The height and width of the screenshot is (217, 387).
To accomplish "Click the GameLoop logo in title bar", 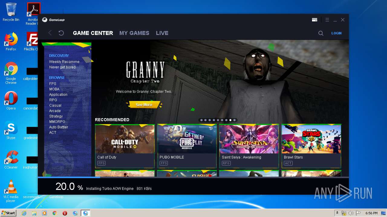I will pos(53,20).
